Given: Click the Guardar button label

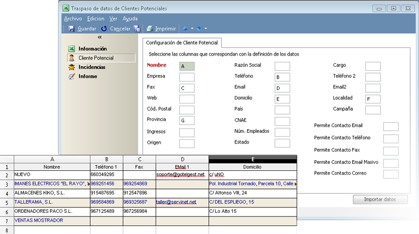Looking at the screenshot, I should (87, 29).
